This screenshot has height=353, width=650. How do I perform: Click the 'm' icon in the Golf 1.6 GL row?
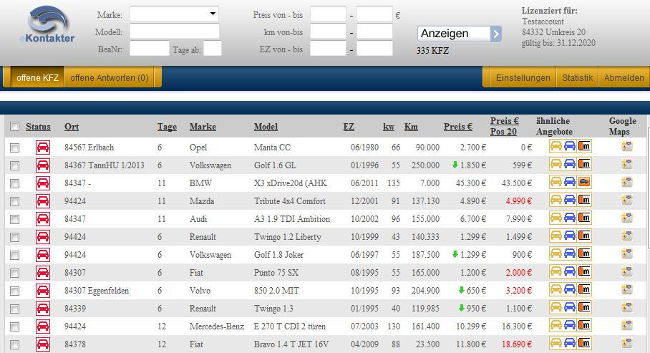point(585,164)
